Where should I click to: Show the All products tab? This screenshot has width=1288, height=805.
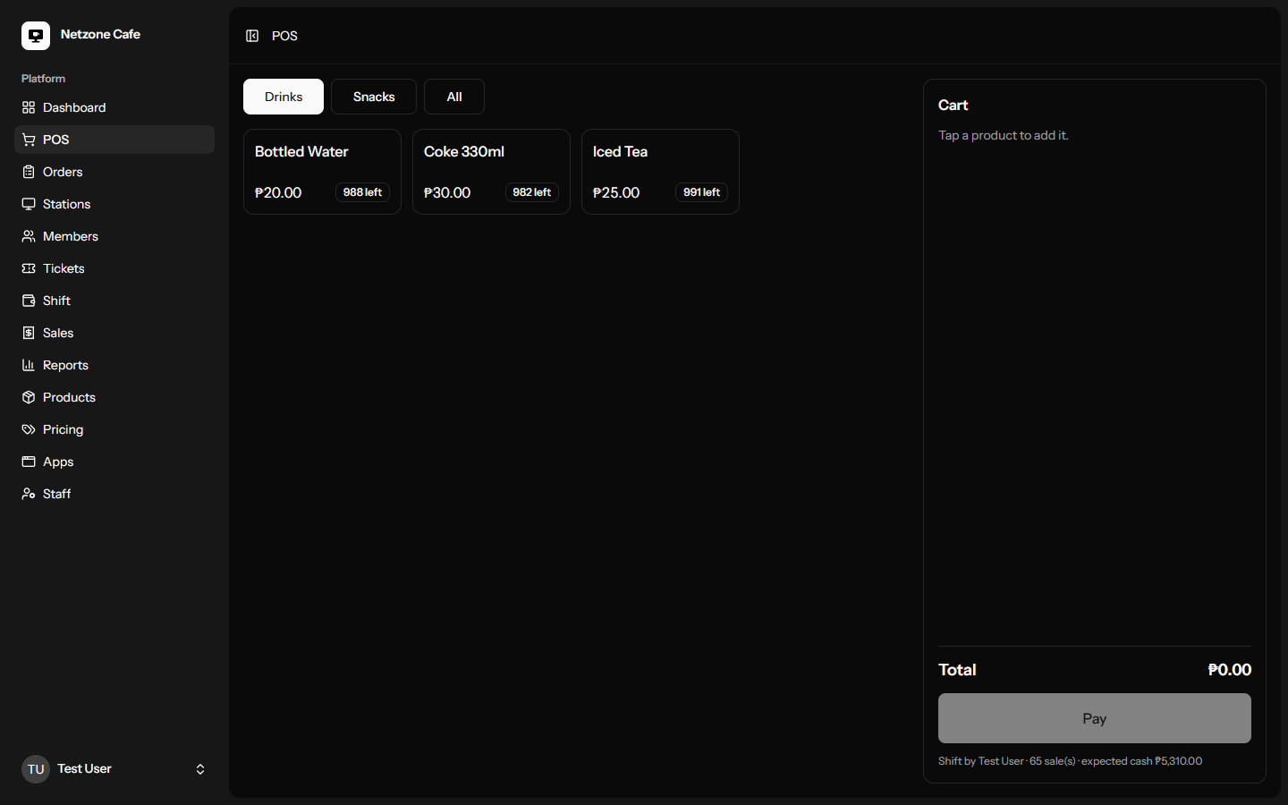(454, 97)
